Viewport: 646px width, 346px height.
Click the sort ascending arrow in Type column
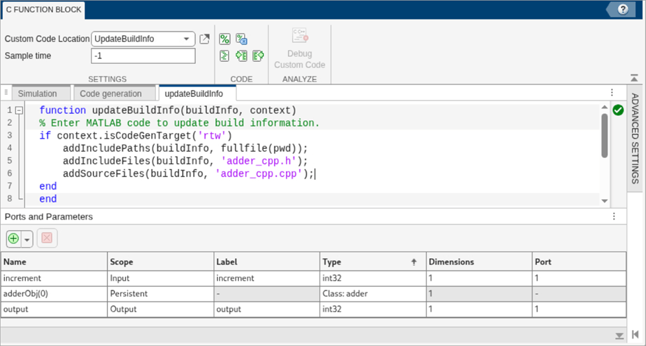[x=414, y=262]
